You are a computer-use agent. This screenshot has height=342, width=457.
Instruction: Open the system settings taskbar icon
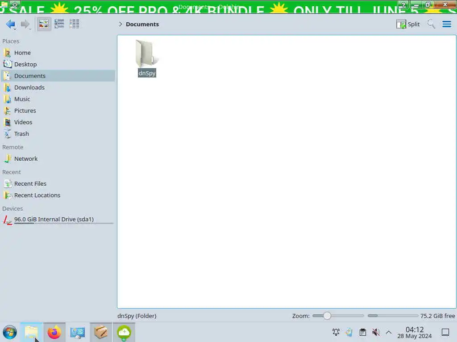[x=78, y=332]
